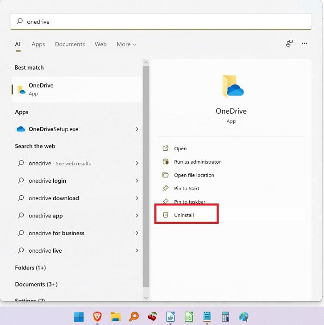
Task: Launch the orange magnifier search app in taskbar
Action: (x=134, y=317)
